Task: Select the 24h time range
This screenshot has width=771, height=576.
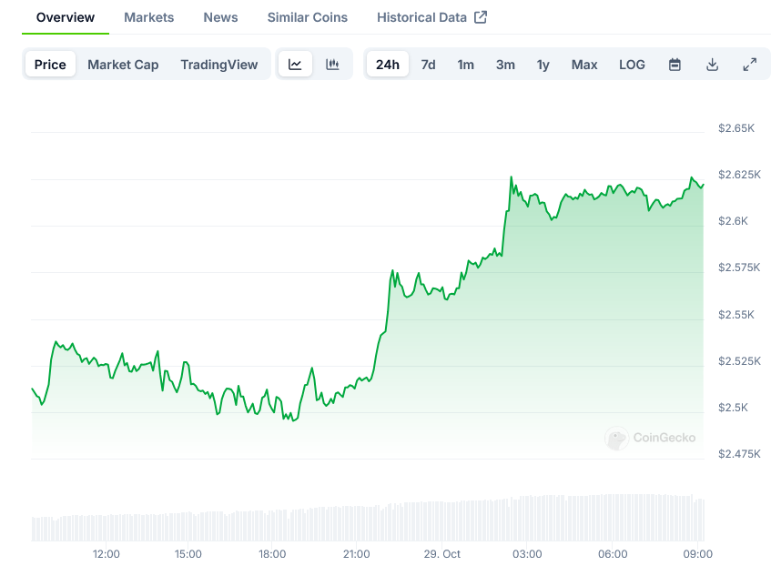Action: (x=388, y=65)
